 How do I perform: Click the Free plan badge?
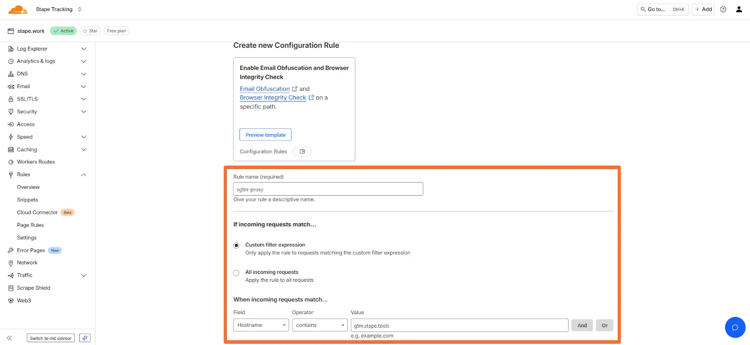pyautogui.click(x=117, y=31)
